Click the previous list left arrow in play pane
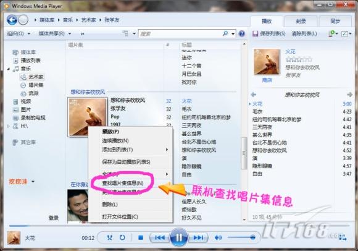Image resolution: width=358 pixels, height=251 pixels. (x=254, y=95)
